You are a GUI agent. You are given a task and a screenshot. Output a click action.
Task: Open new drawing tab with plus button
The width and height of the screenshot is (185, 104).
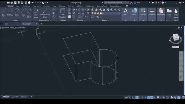point(41,24)
